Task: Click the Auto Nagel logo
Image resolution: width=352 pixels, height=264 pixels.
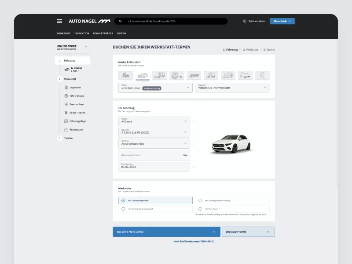Action: 90,21
